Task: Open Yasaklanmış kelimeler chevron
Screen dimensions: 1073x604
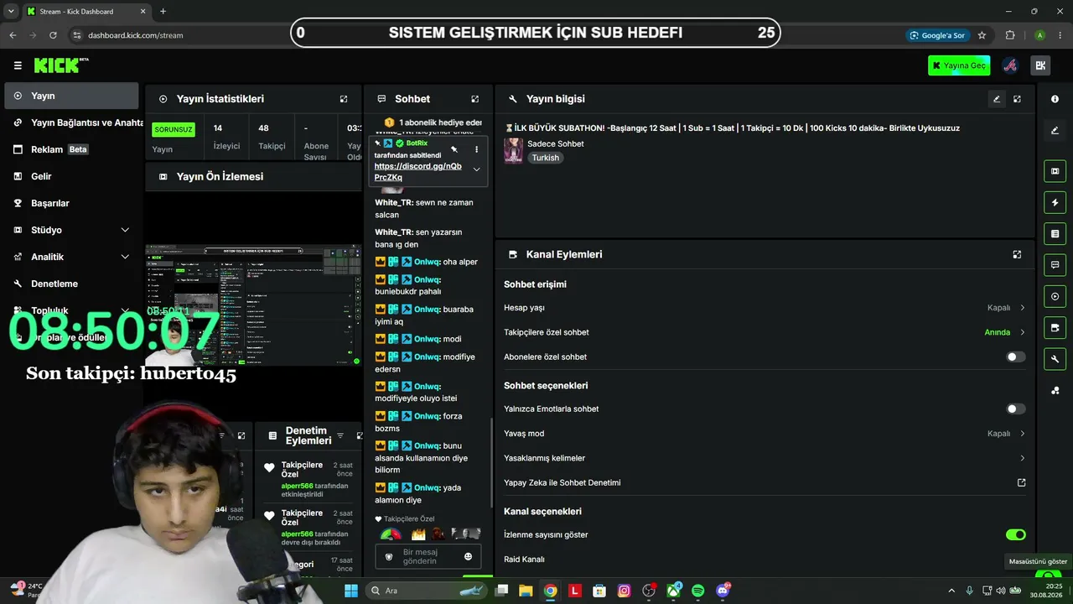Action: 1022,458
